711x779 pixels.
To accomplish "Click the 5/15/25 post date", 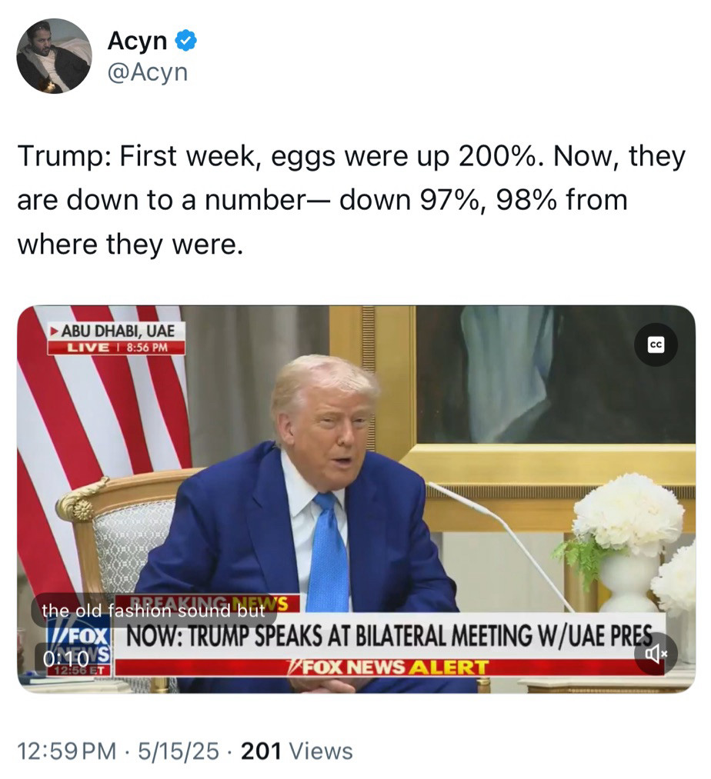I will [178, 751].
